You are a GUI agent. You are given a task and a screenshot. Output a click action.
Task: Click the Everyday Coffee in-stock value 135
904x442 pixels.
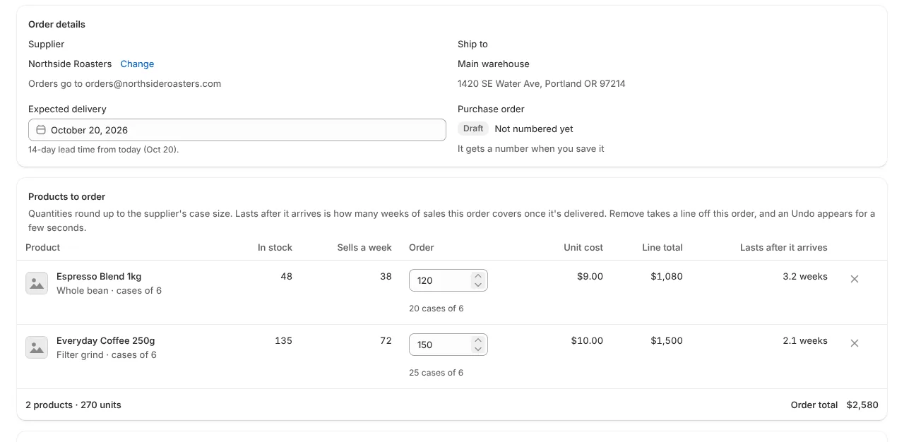(283, 340)
